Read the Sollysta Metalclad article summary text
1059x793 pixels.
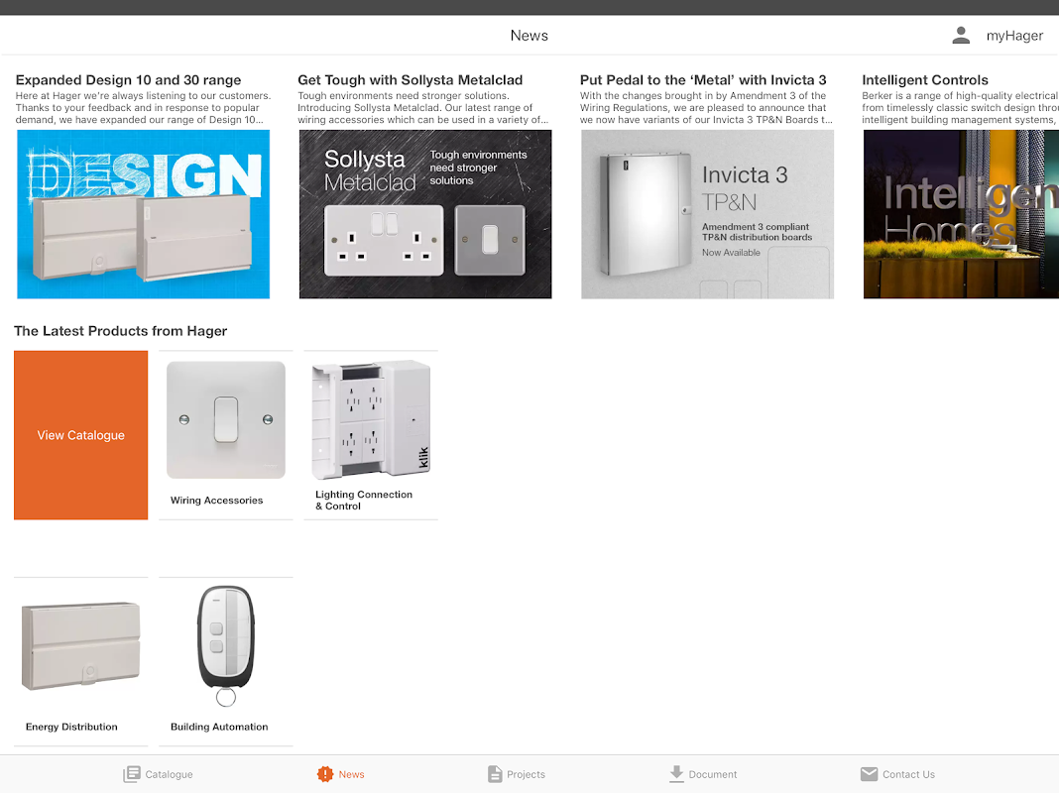click(423, 108)
